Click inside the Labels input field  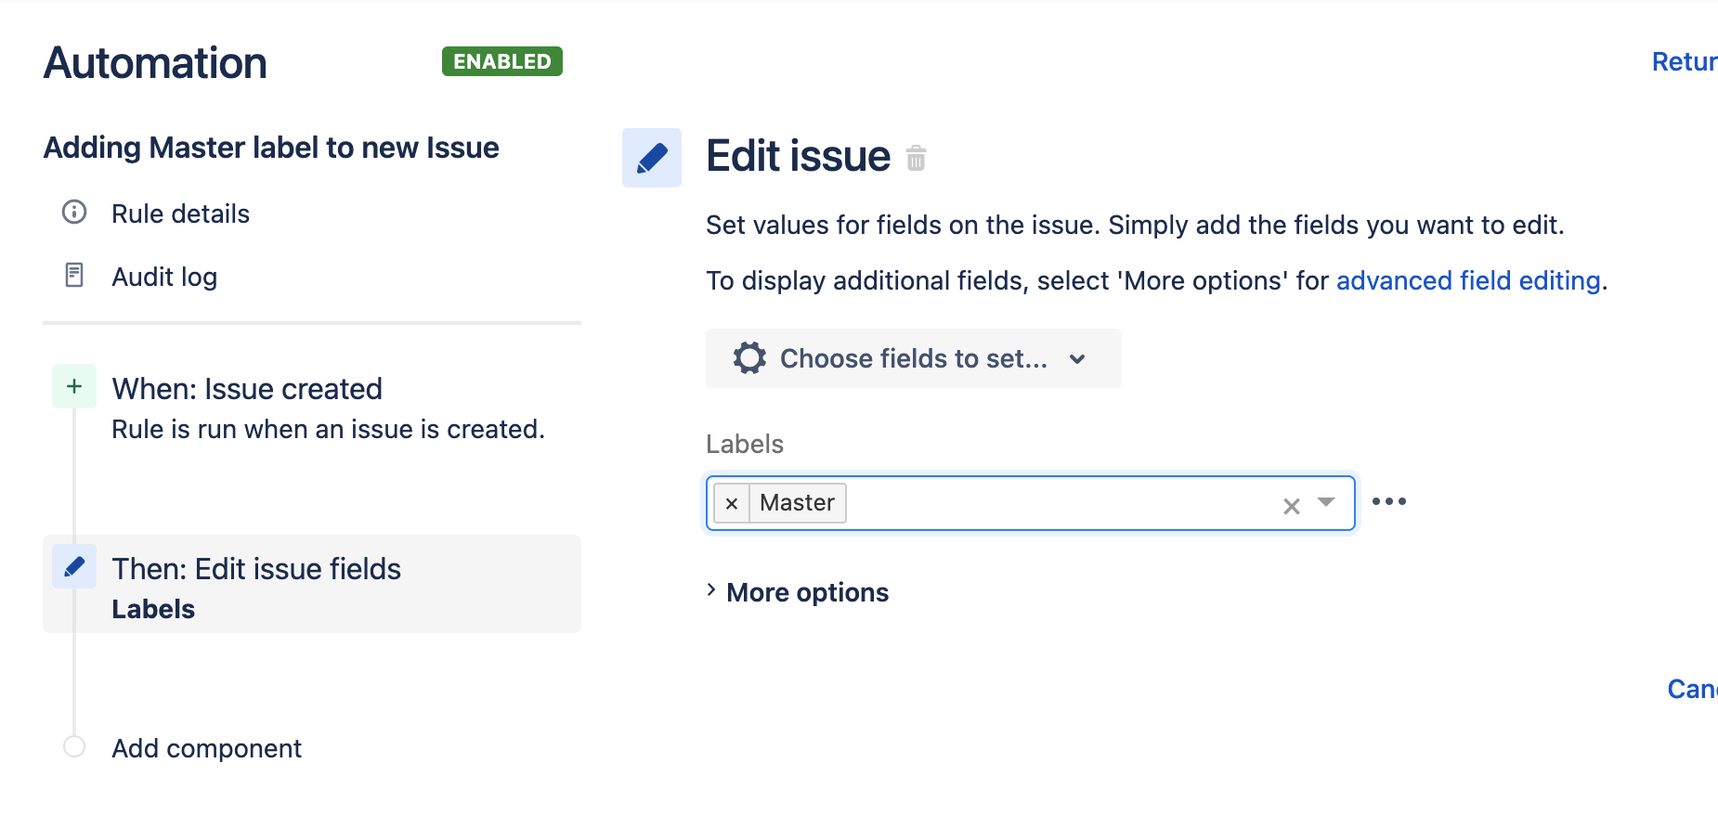click(x=1059, y=503)
